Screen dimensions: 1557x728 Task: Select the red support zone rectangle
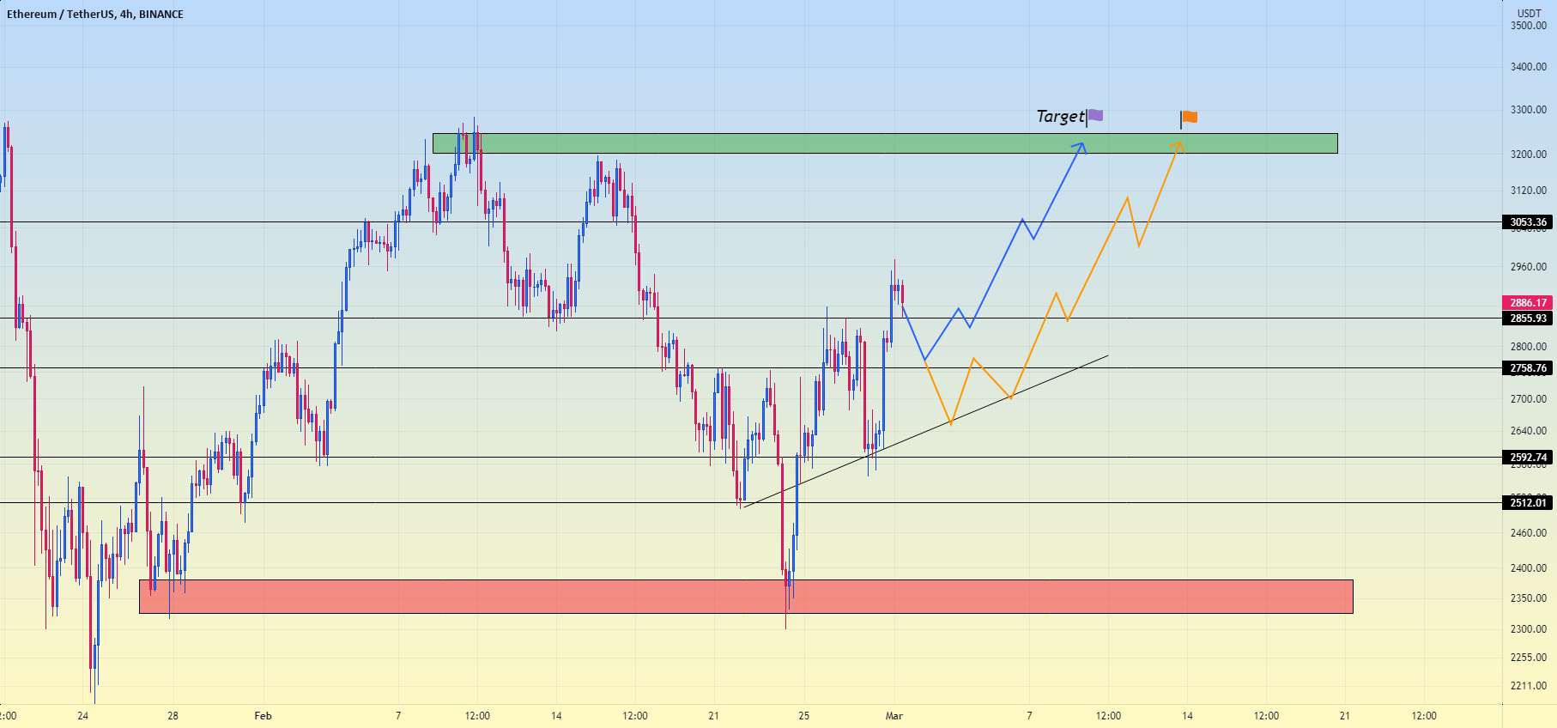tap(746, 597)
